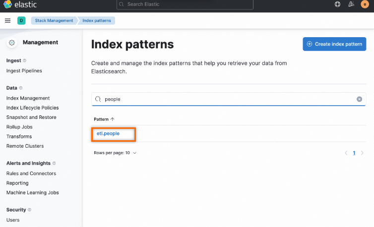374x227 pixels.
Task: Click the Security info icon
Action: pos(30,210)
